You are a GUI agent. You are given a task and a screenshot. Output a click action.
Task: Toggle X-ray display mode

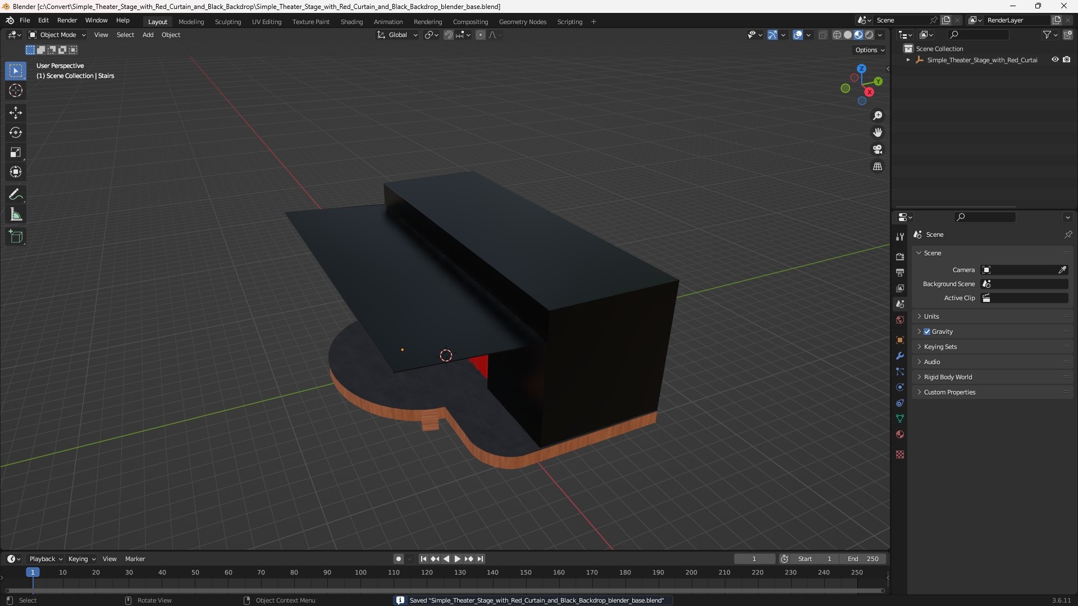pos(823,35)
